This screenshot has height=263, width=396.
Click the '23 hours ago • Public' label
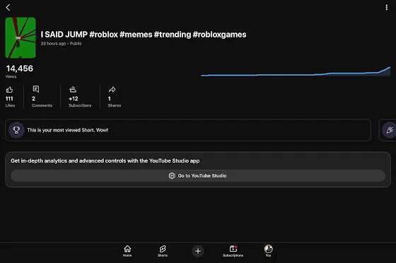point(62,43)
